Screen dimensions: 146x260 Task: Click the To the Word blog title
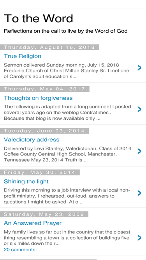coord(39,18)
